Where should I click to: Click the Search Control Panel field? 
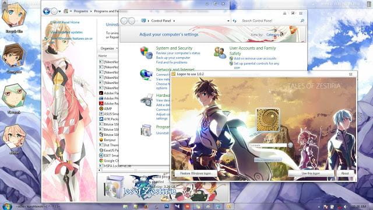tap(270, 21)
